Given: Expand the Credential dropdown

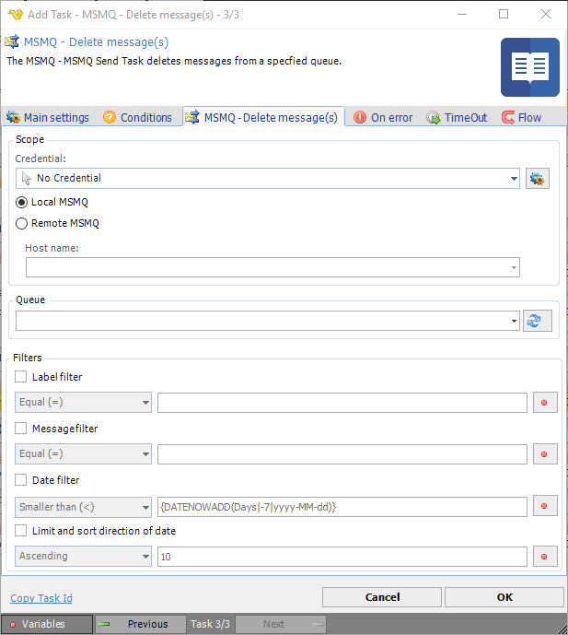Looking at the screenshot, I should click(x=513, y=178).
